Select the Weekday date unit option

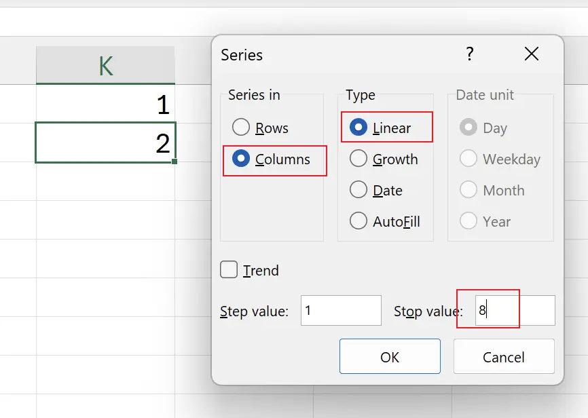click(x=468, y=159)
